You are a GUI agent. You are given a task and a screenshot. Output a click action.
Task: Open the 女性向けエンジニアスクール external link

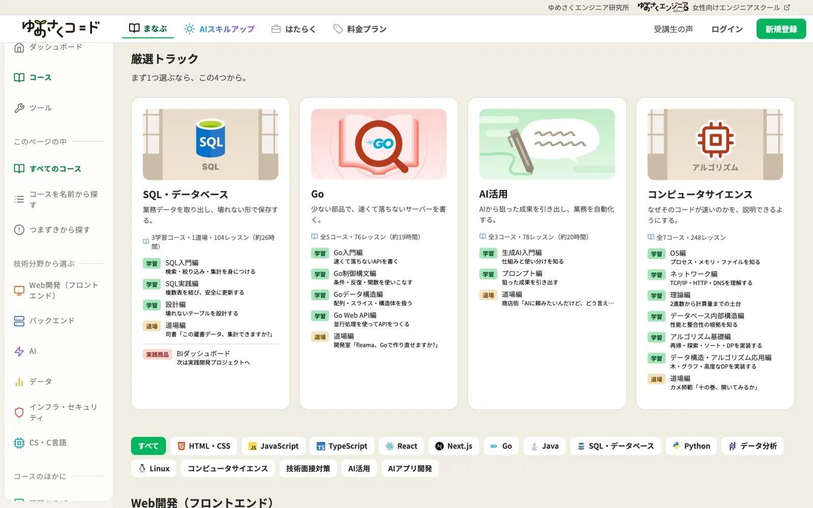[x=714, y=7]
